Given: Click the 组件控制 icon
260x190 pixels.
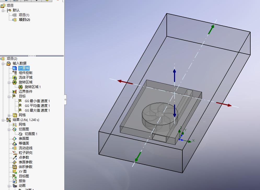Looking at the screenshot, I should [x=15, y=73].
